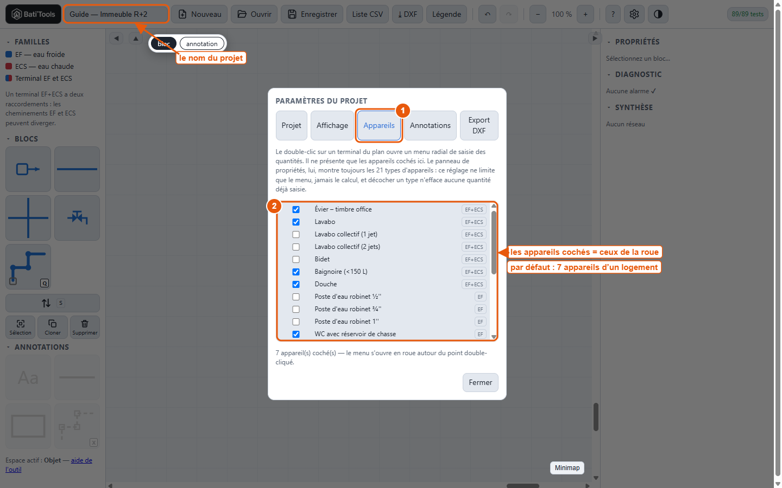Click the 100 % zoom level
The image size is (782, 488).
tap(562, 14)
